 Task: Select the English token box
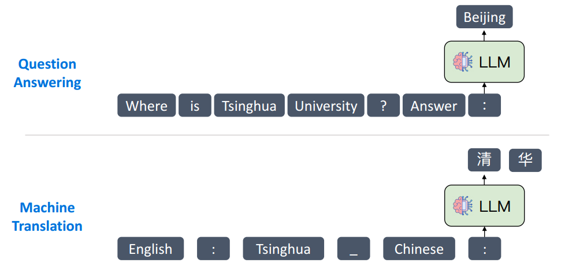coord(150,249)
